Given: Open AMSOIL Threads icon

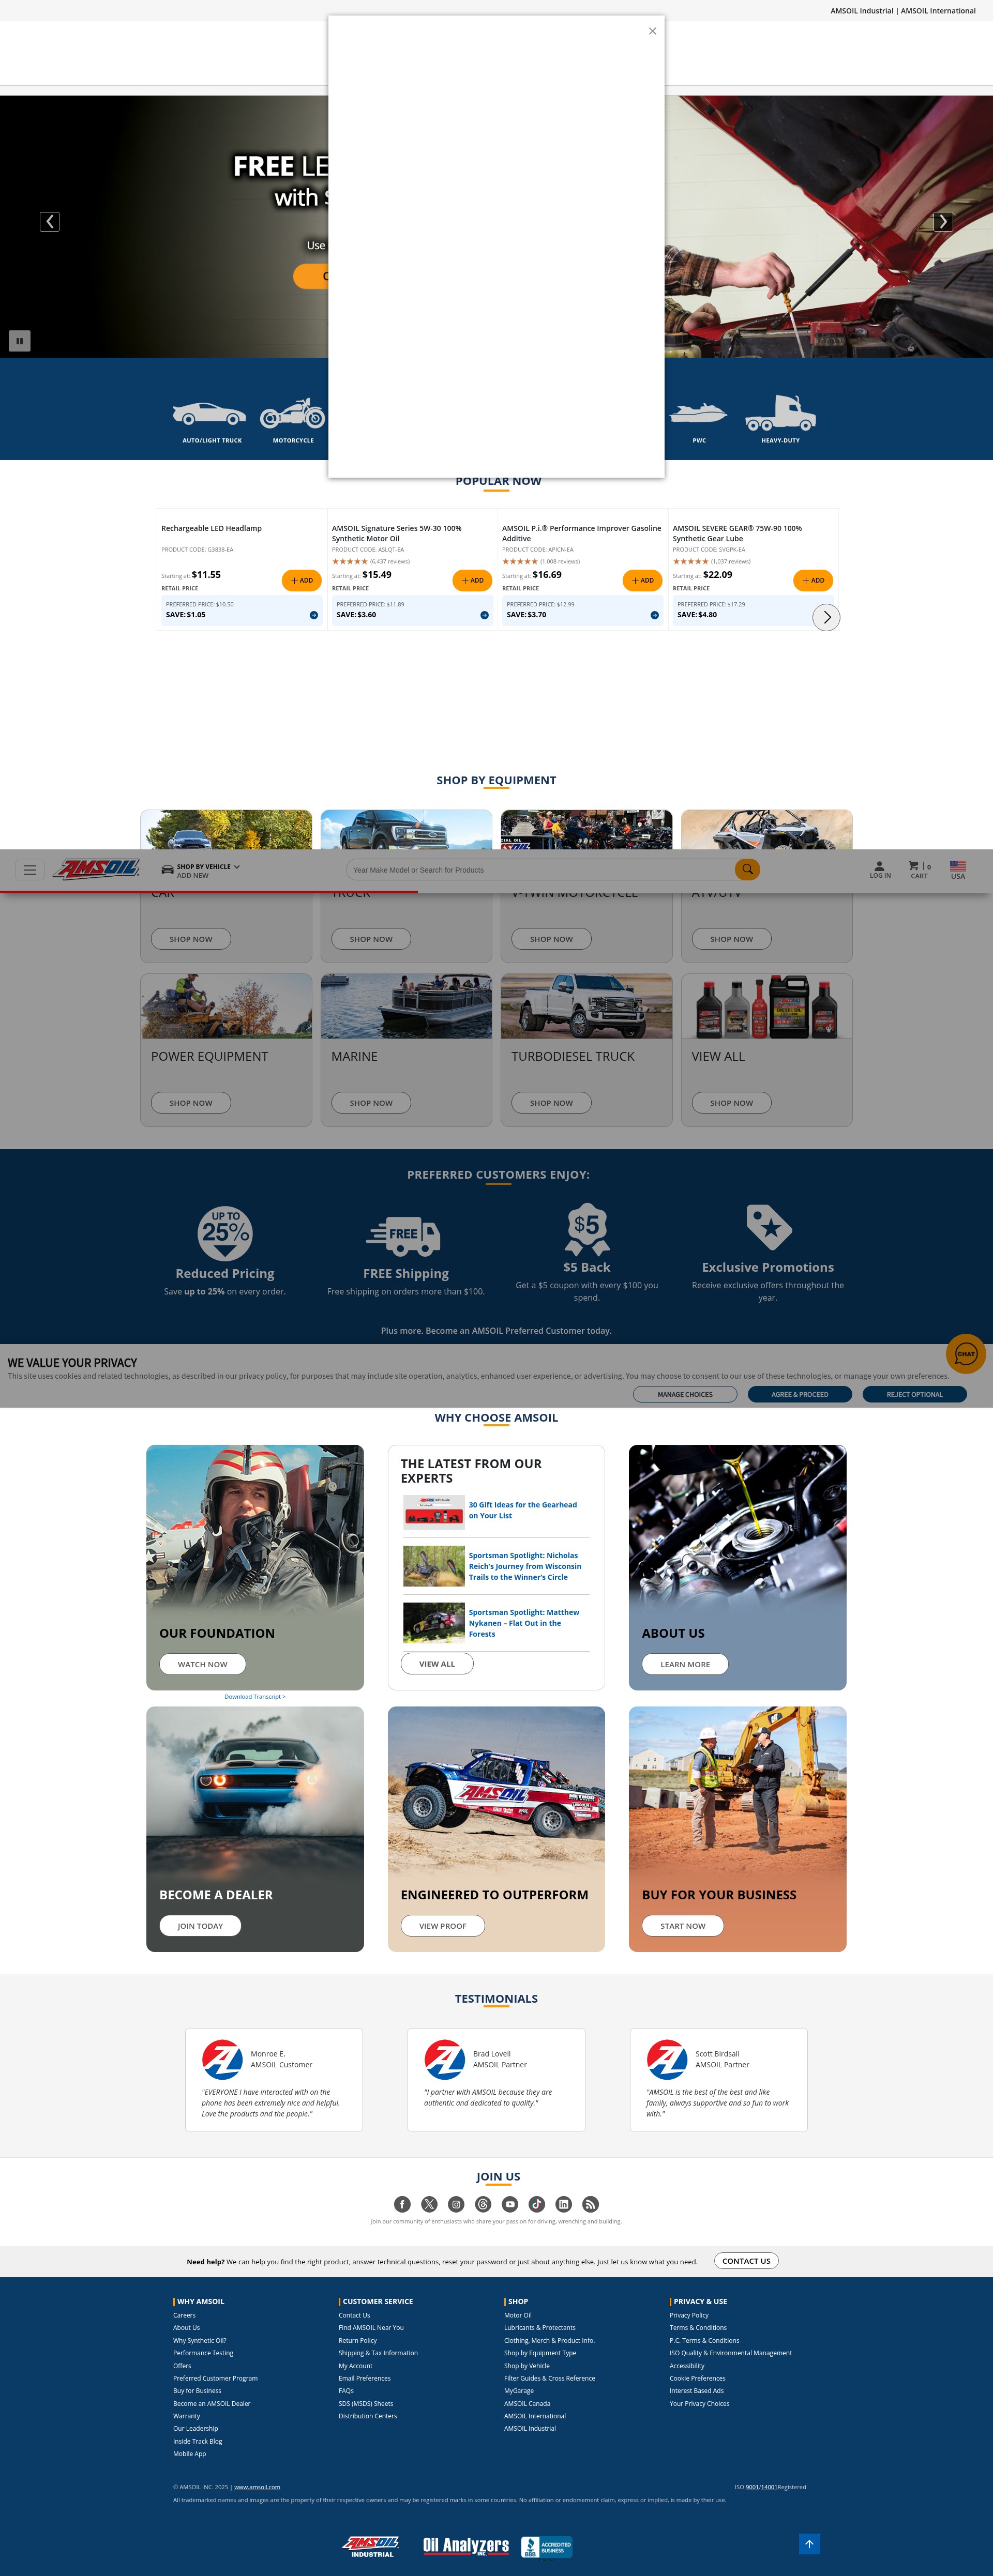Looking at the screenshot, I should click(483, 2204).
